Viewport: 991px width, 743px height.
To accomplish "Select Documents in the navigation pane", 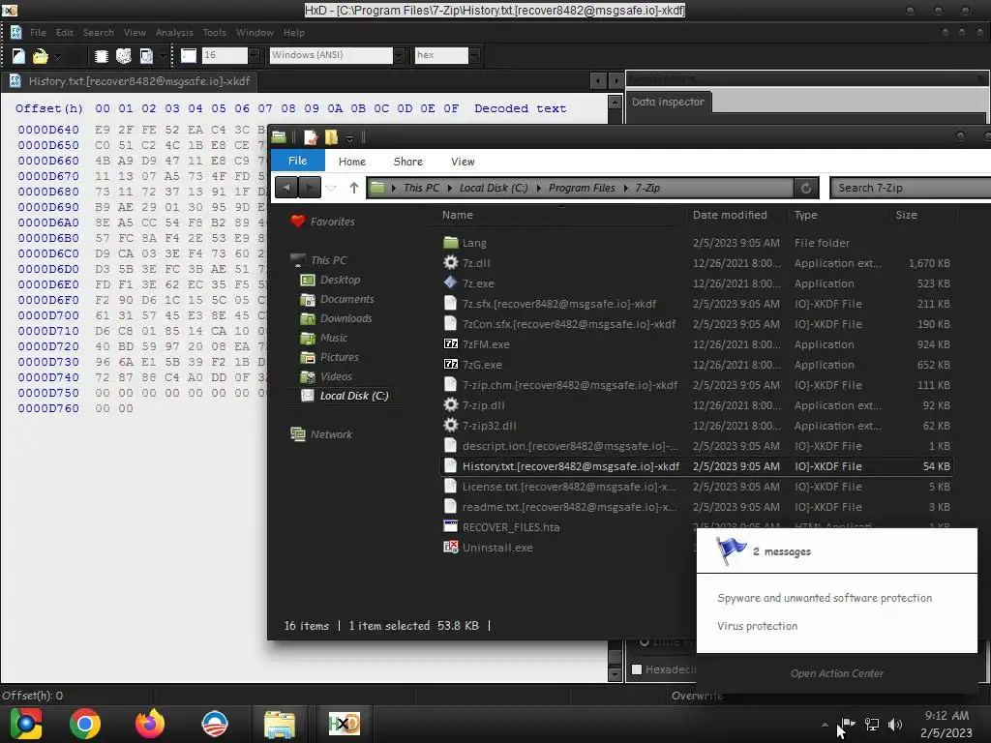I will click(347, 300).
